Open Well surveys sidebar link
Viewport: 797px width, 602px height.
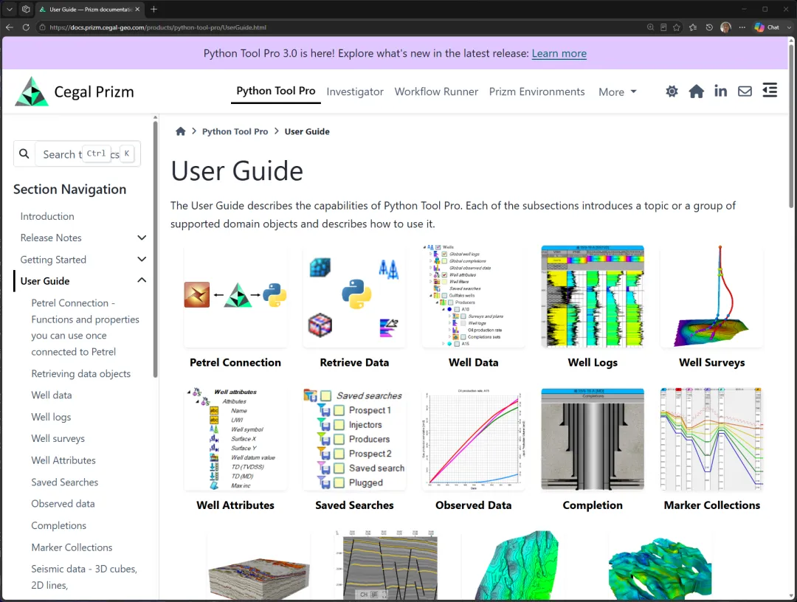tap(58, 438)
